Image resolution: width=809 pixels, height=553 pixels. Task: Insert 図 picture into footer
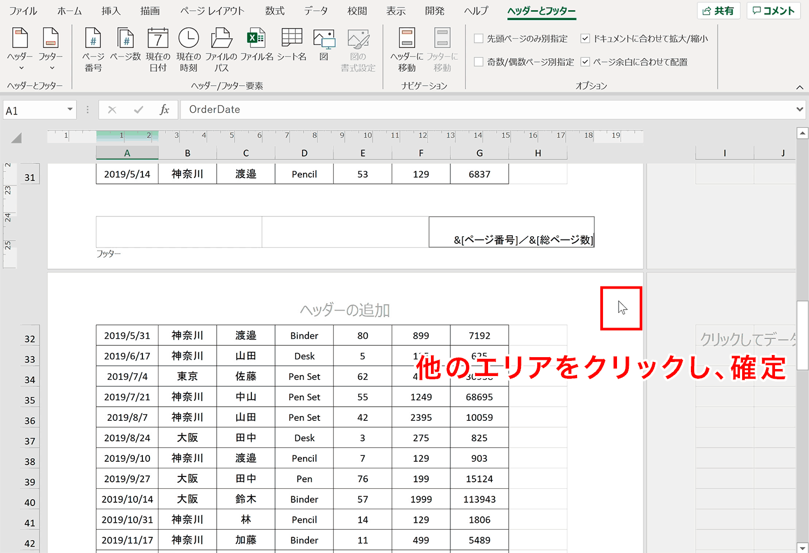[324, 45]
